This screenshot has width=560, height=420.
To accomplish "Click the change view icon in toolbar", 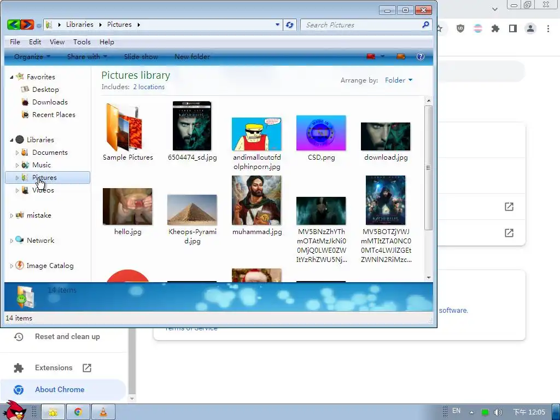I will click(371, 56).
